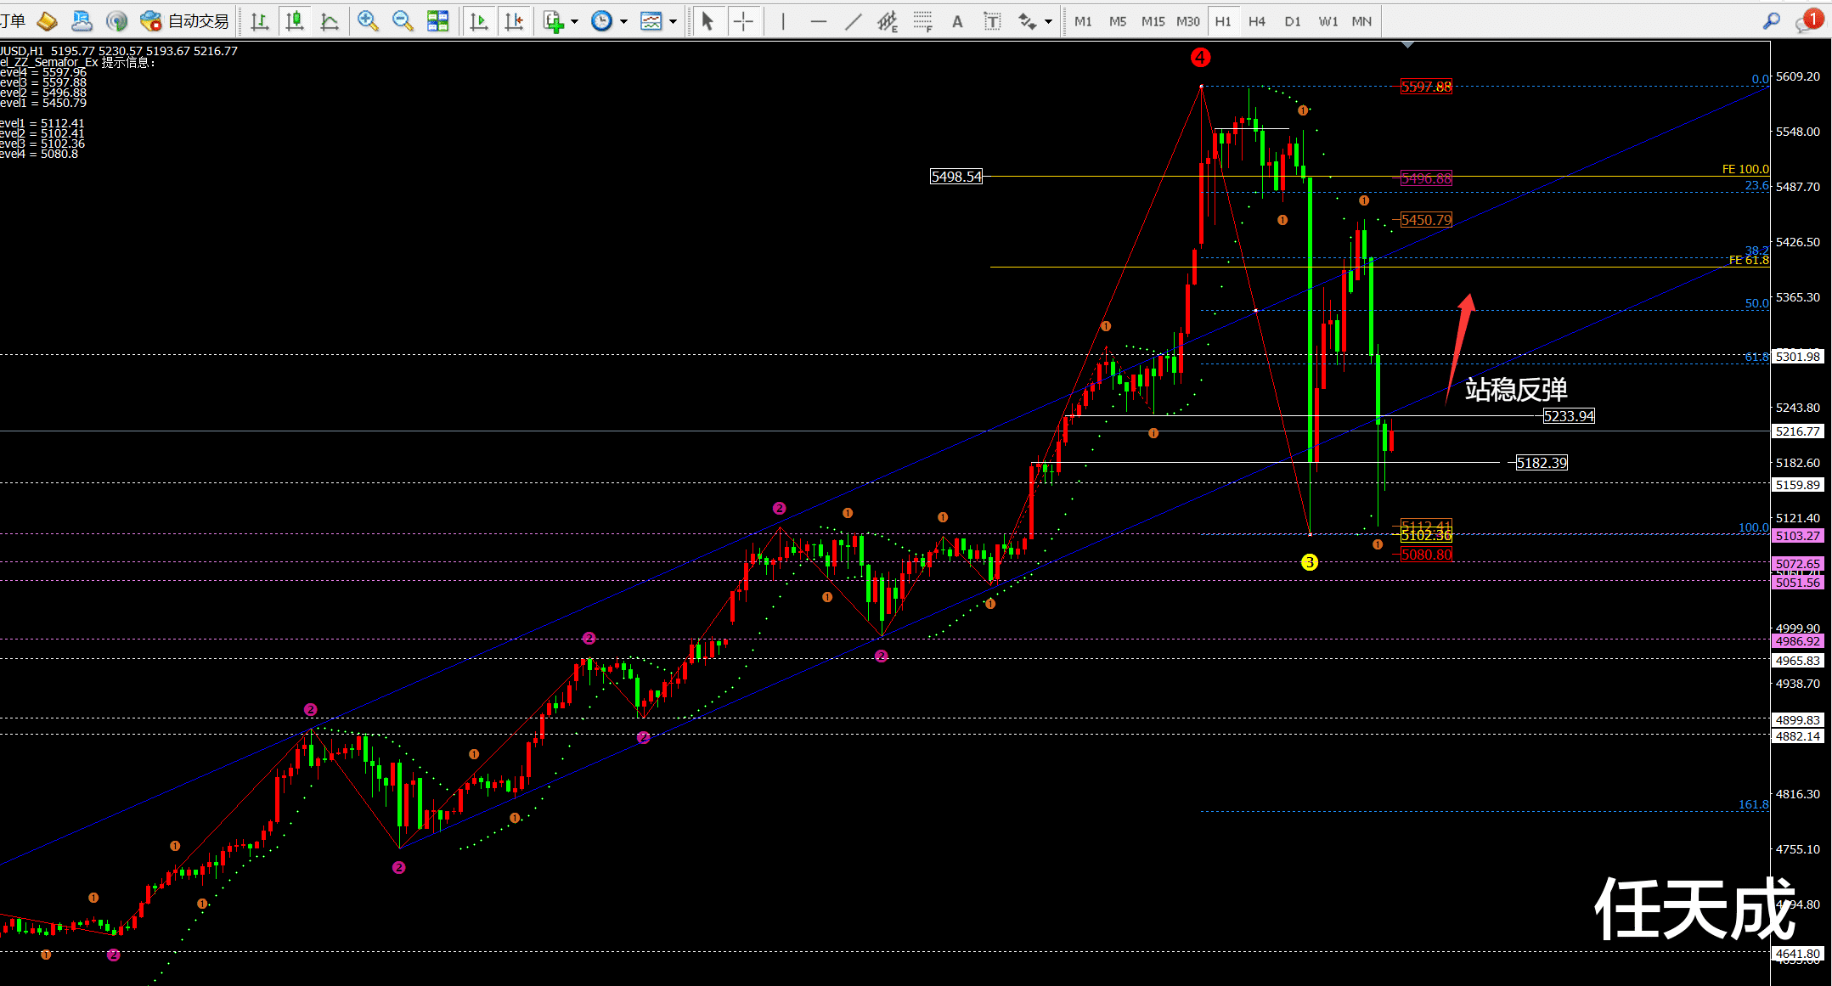
Task: Open tile windows layout icon
Action: tap(438, 21)
